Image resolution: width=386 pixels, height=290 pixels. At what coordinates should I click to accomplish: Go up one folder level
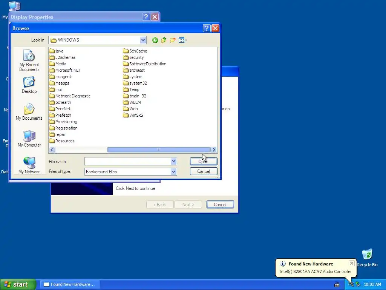pos(164,40)
